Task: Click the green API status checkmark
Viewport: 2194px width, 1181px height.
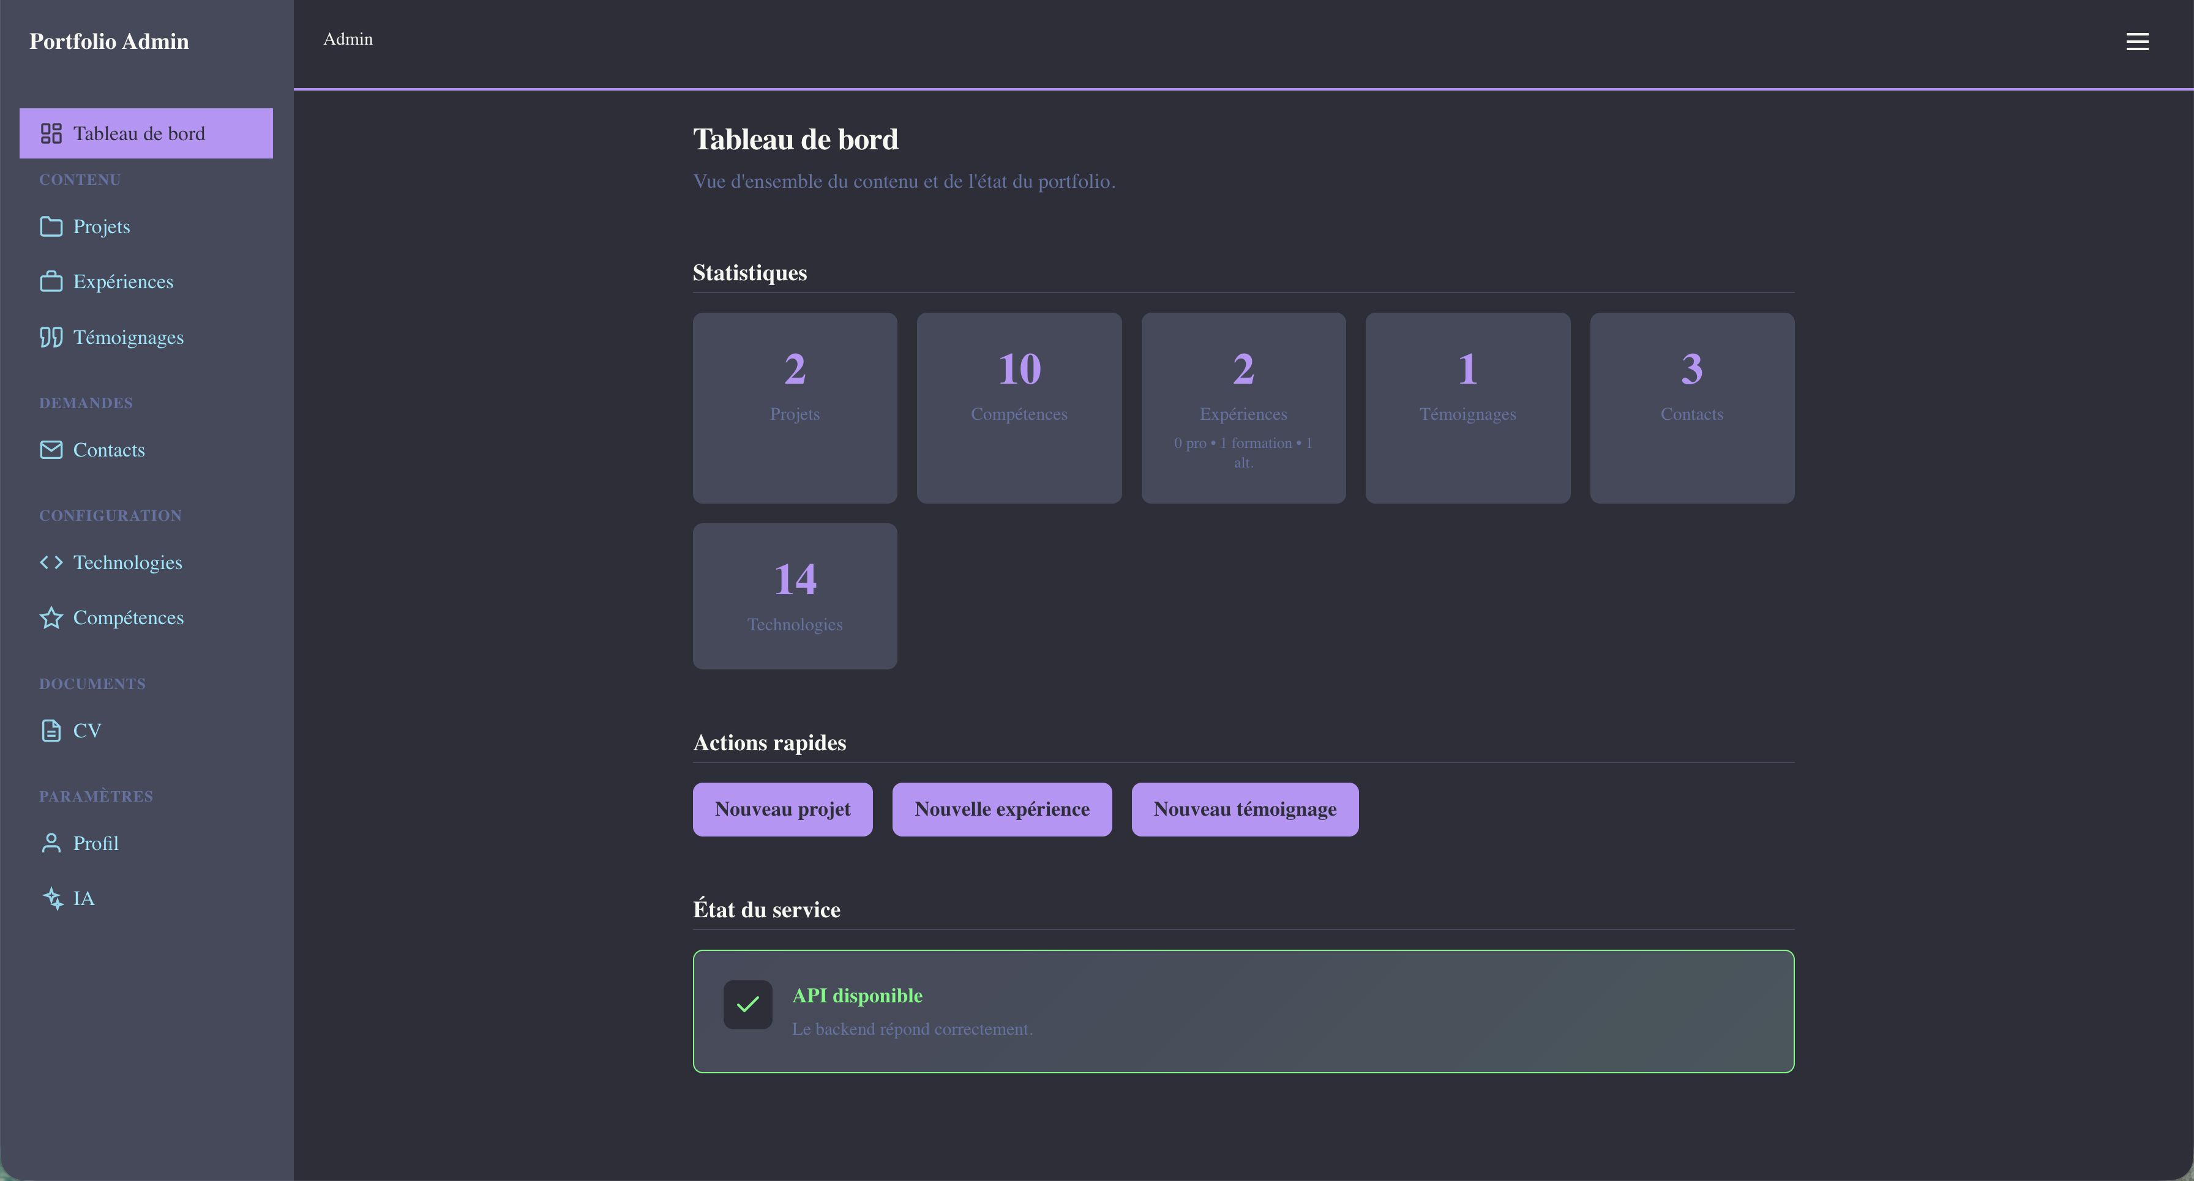Action: (747, 1005)
